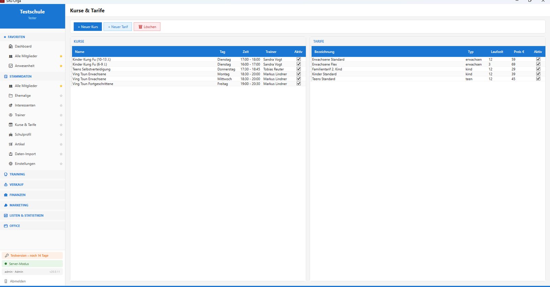Toggle Aktiv for Kinder Kung Fu (6-9 J.)
550x287 pixels.
coord(299,64)
